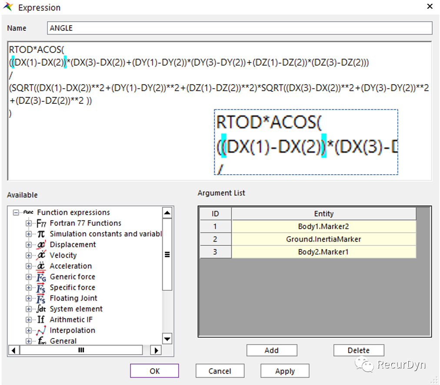Select the System element integral icon

click(41, 309)
